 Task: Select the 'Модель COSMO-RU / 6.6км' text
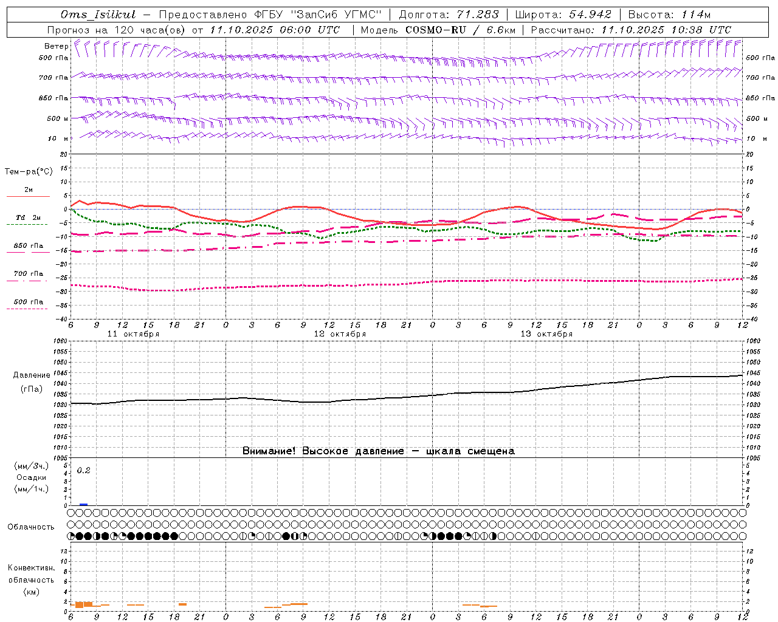click(438, 30)
